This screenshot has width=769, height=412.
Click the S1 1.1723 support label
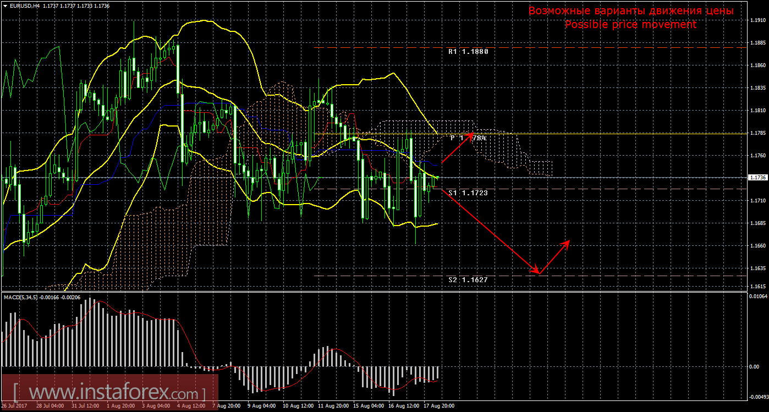468,193
